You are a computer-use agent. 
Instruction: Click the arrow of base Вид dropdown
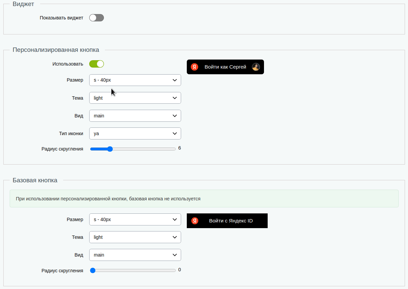point(174,255)
